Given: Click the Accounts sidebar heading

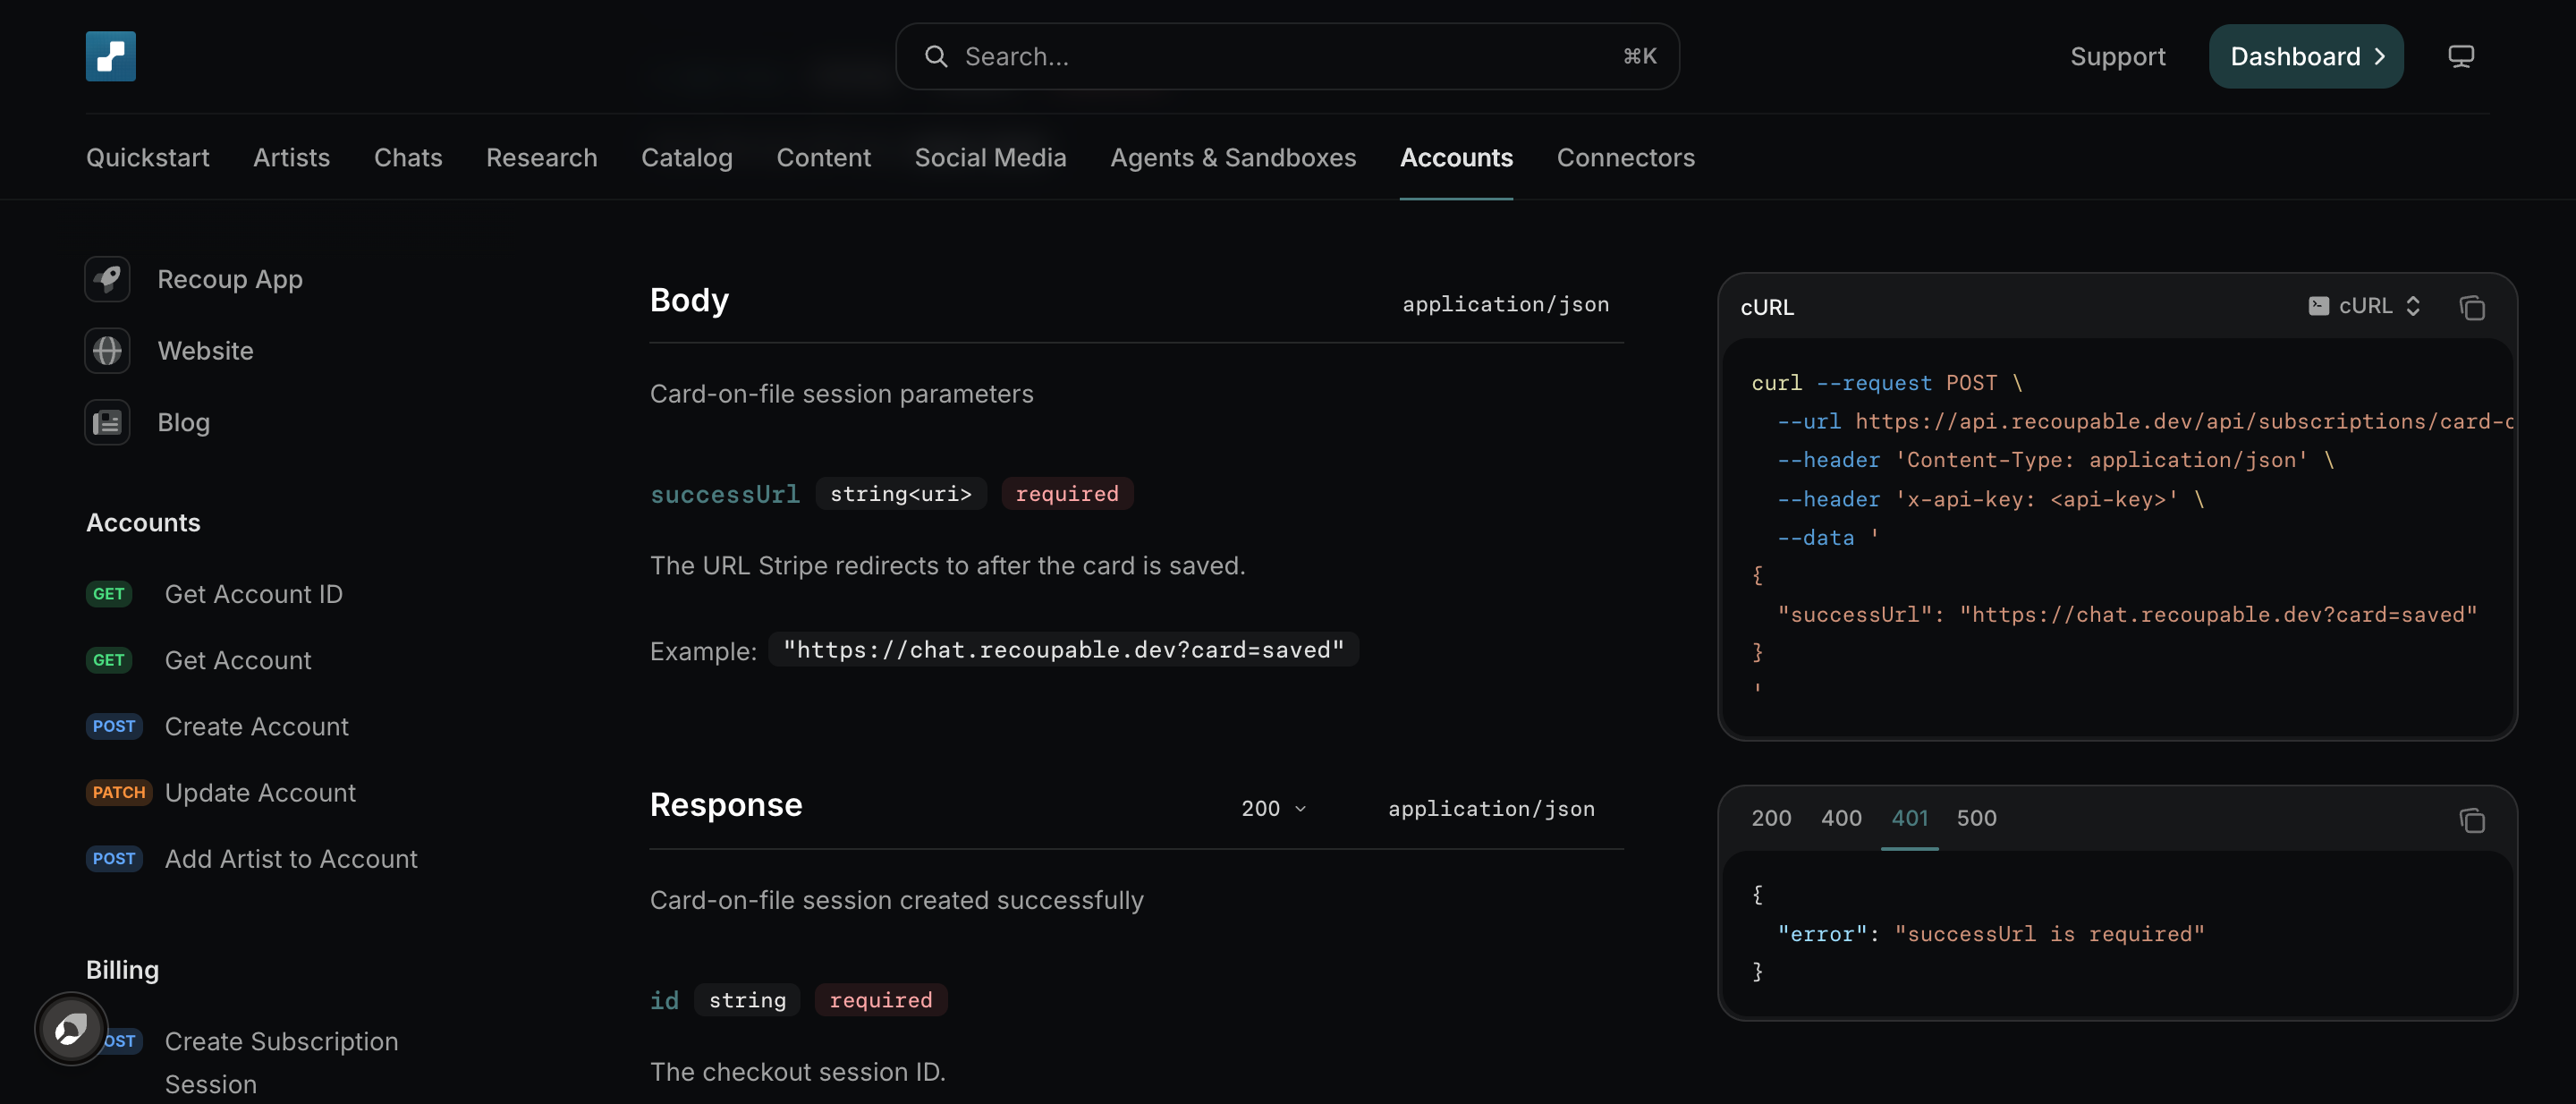Looking at the screenshot, I should 143,522.
